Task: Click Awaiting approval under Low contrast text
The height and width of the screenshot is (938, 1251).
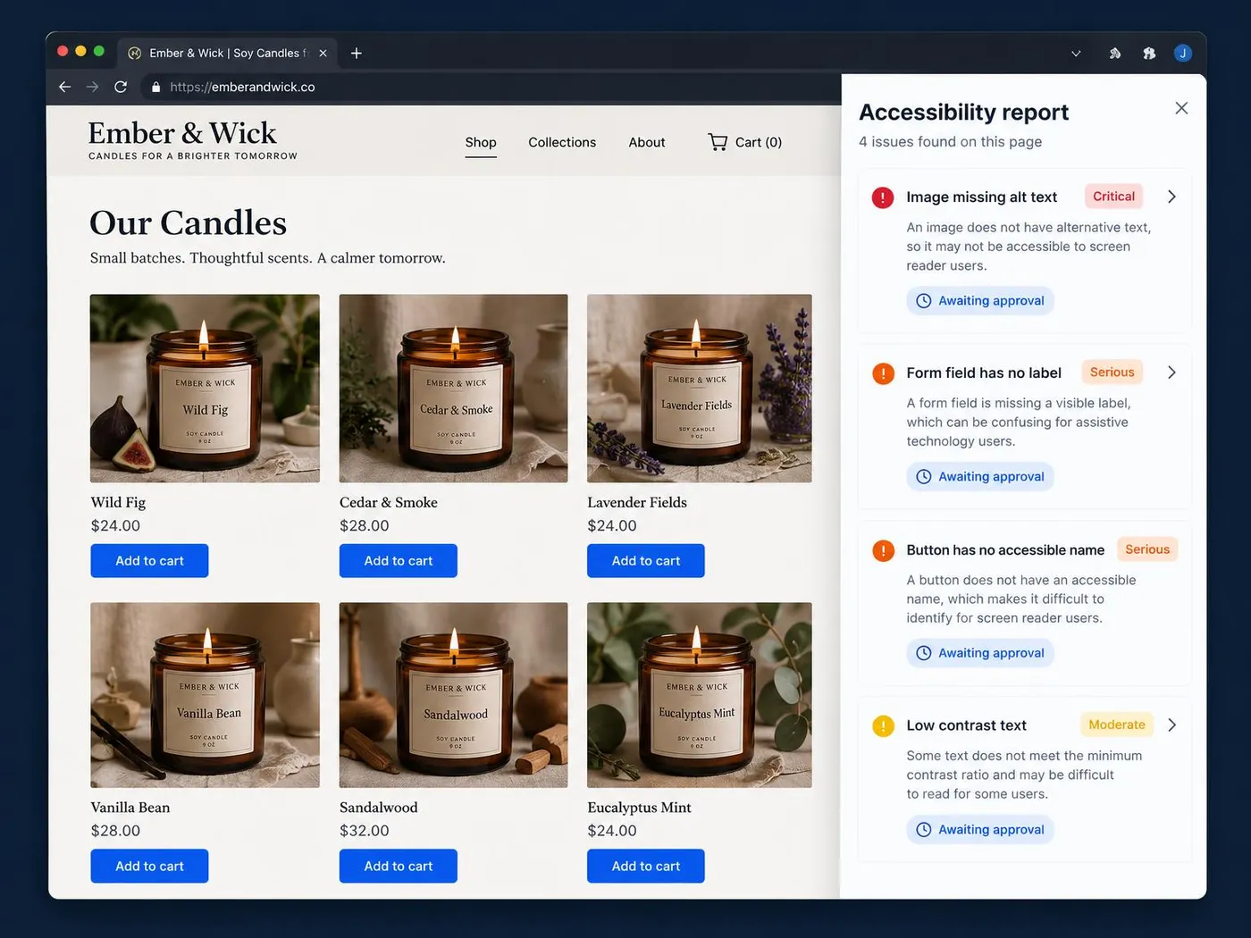Action: (x=980, y=830)
